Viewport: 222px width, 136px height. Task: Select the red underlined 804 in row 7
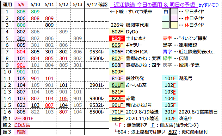coord(21,52)
